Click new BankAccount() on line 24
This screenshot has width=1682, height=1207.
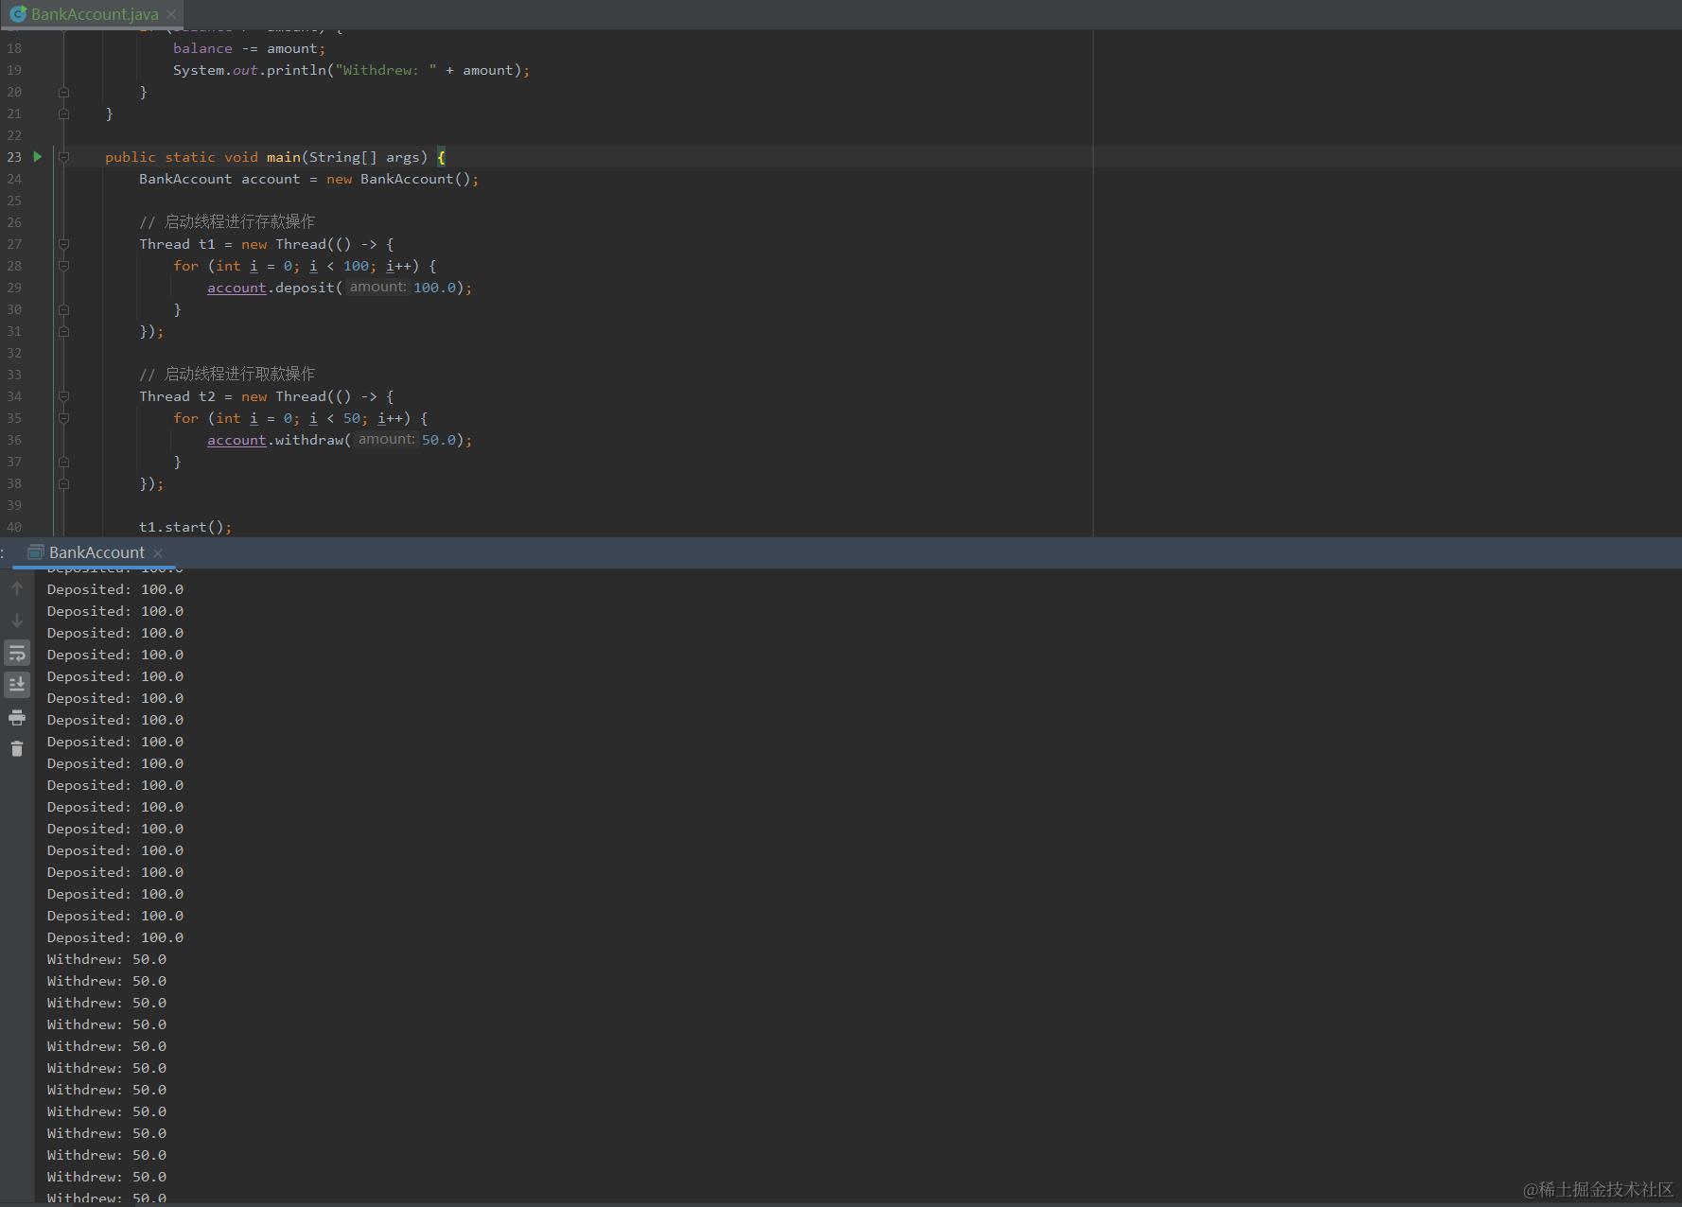click(x=398, y=179)
